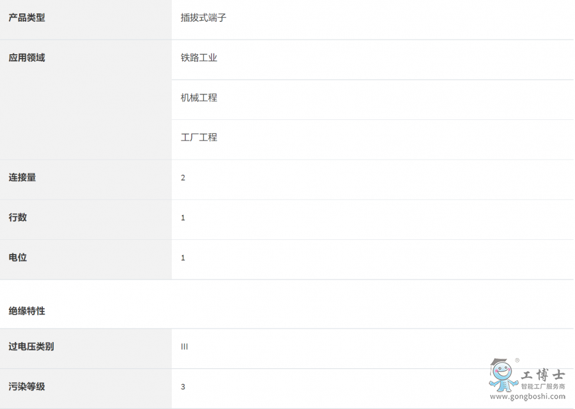
Task: Click the 智能工厂服务商 slogan text
Action: [x=543, y=387]
